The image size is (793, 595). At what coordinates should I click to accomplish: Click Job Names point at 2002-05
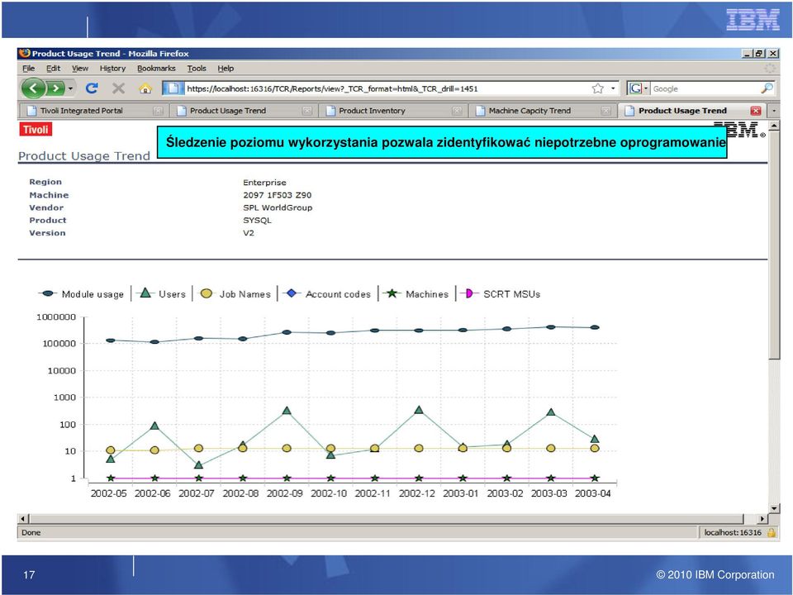(x=111, y=450)
